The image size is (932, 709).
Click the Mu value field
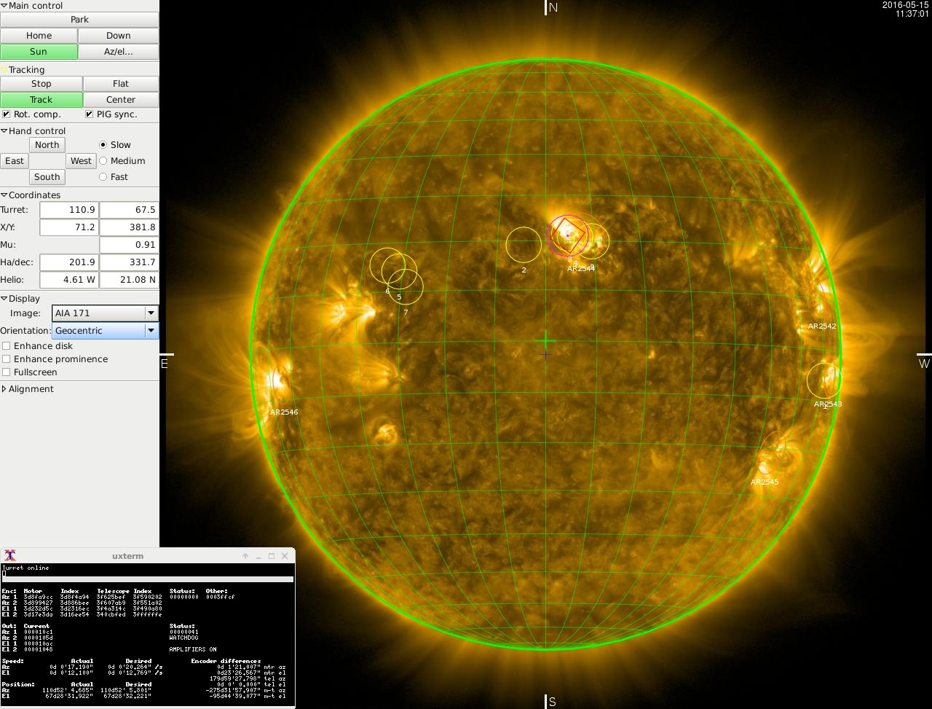129,245
